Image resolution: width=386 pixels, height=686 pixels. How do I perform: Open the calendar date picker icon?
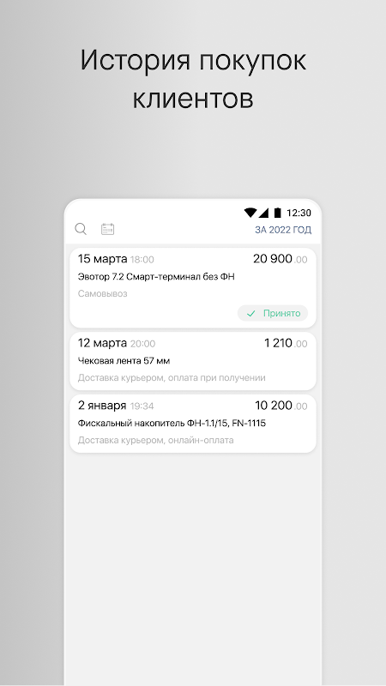(x=108, y=229)
